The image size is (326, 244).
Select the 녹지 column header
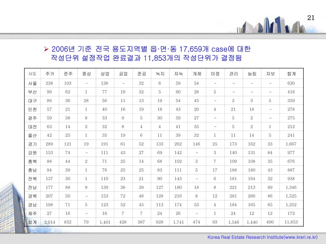click(x=160, y=74)
